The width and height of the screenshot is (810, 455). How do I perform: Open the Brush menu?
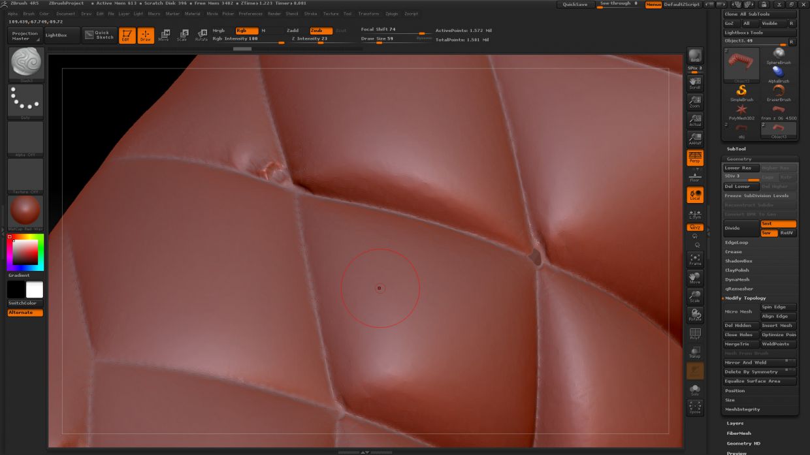(x=29, y=14)
